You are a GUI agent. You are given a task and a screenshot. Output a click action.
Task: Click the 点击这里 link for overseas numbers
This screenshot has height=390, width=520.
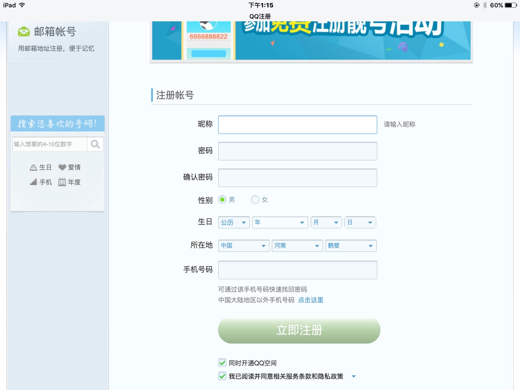pos(311,300)
